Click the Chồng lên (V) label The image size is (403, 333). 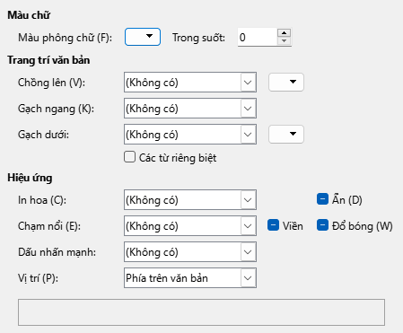coord(51,83)
